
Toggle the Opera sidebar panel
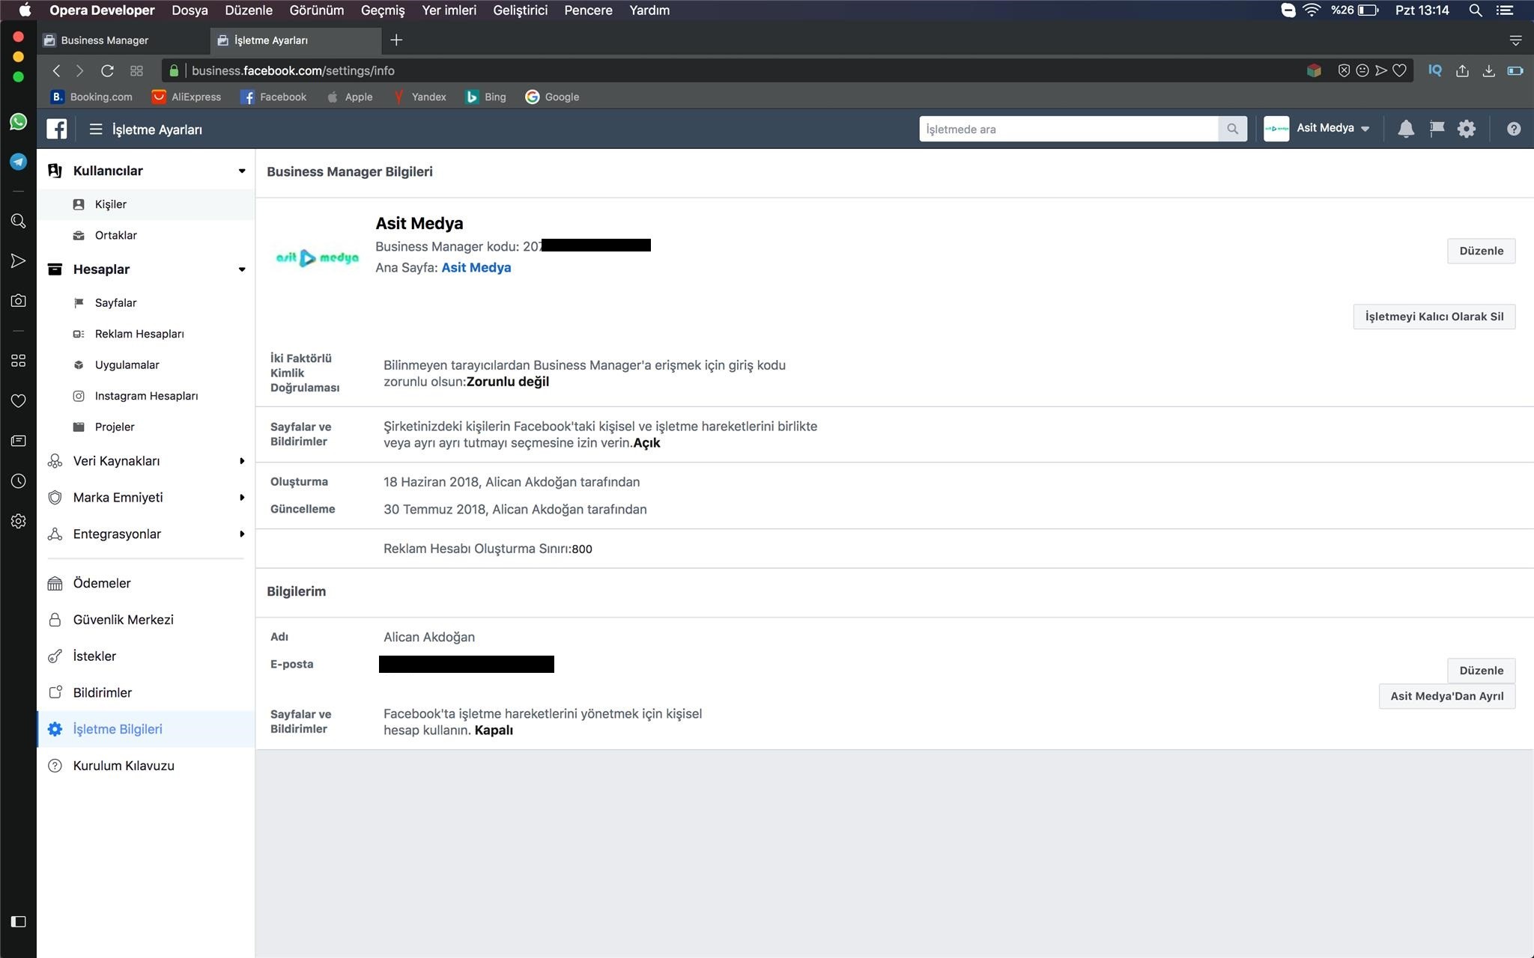[19, 921]
